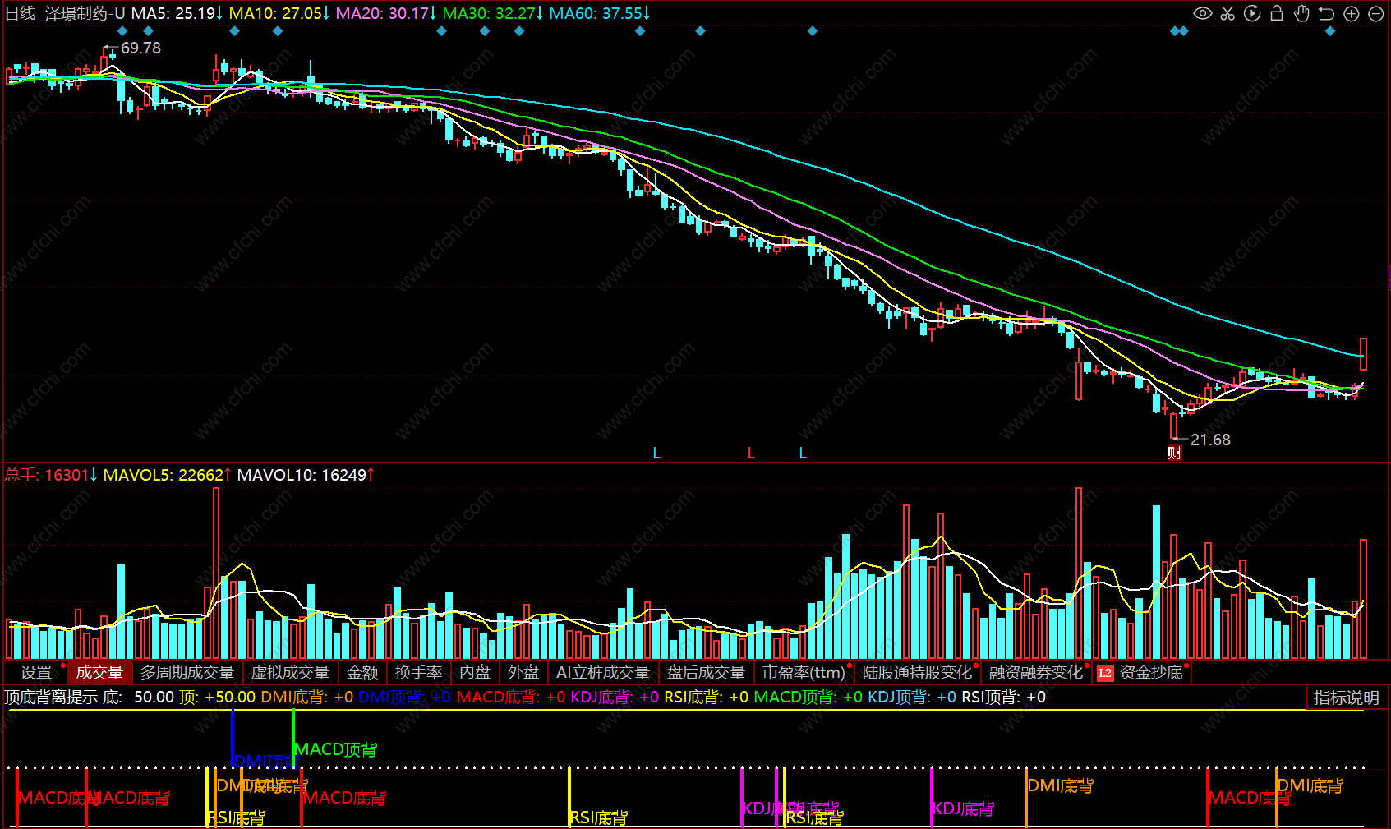Switch to the 虚拟成交量 tab
The width and height of the screenshot is (1391, 829).
click(290, 672)
